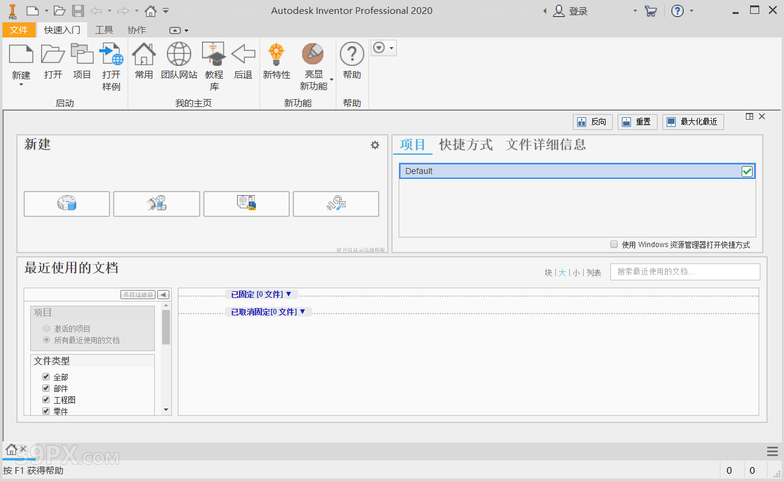784x481 pixels.
Task: Expand the 亮显新功能 dropdown arrow
Action: (332, 80)
